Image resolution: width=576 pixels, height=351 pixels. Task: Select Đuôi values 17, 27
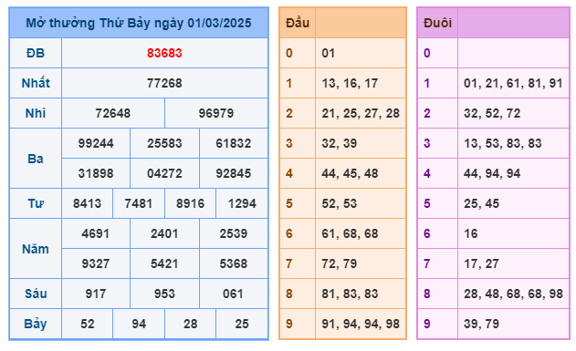coord(481,263)
